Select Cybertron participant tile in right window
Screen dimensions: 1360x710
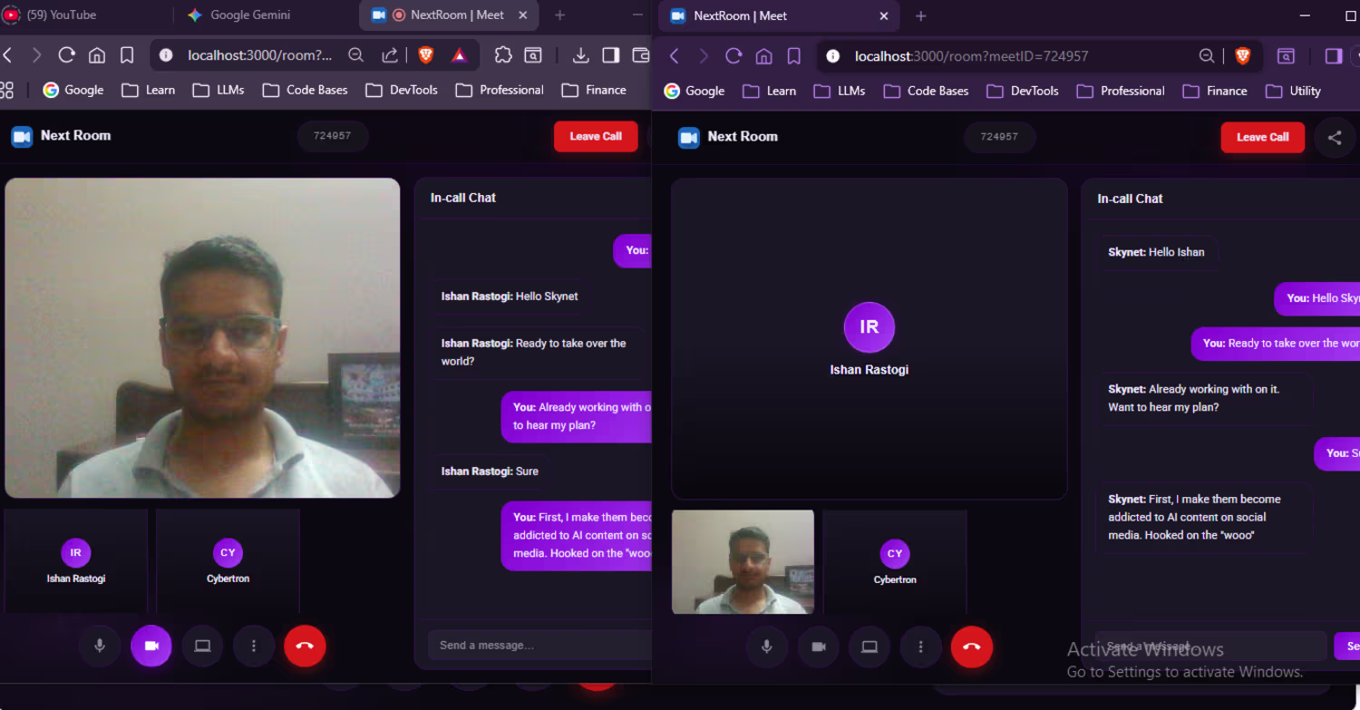coord(895,562)
